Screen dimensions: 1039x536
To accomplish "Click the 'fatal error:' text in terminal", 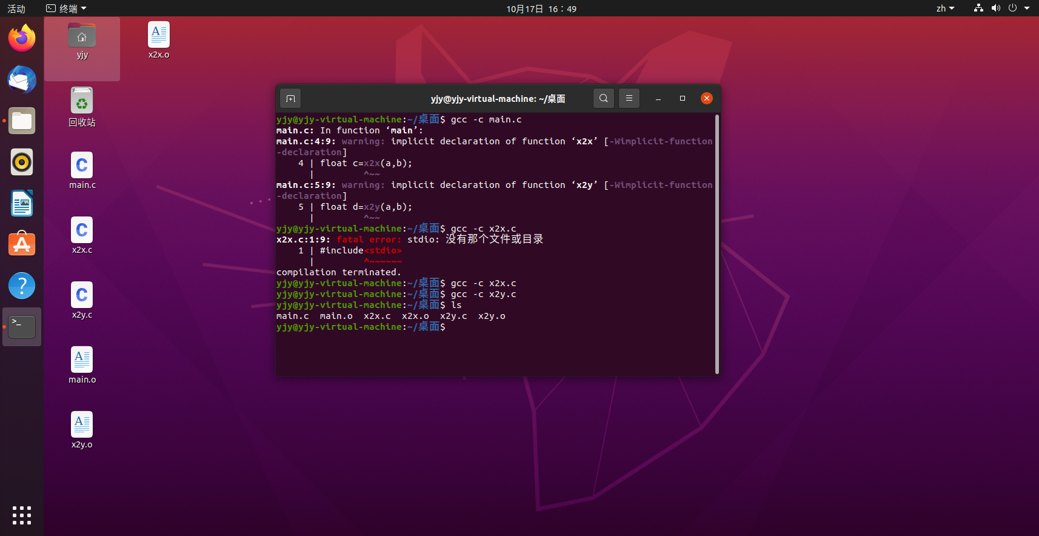I will [369, 240].
